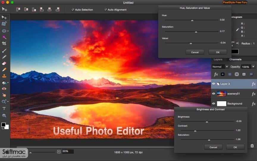Click the foreground black color swatch
The image size is (257, 161).
click(x=3, y=125)
